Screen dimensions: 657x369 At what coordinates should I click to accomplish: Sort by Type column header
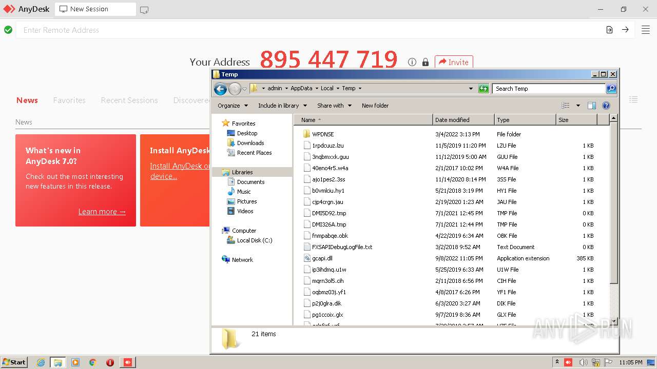coord(525,120)
